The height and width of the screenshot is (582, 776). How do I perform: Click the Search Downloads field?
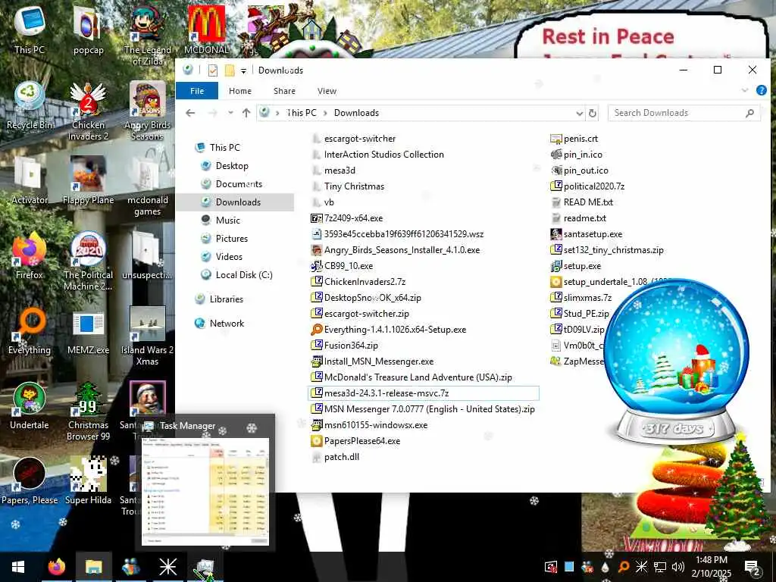point(684,113)
